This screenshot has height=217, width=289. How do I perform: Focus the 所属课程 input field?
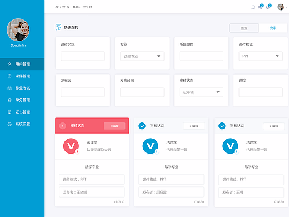[201, 56]
